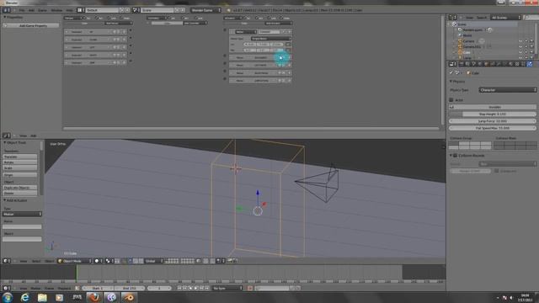Adjust the Fall Speed Max slider
Viewport: 539px width, 303px height.
click(493, 128)
